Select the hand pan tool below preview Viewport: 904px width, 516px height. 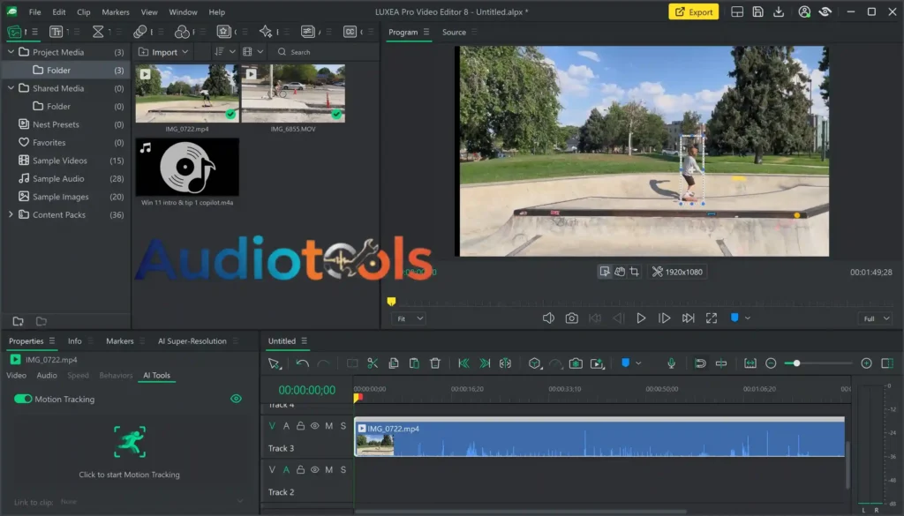pyautogui.click(x=620, y=272)
